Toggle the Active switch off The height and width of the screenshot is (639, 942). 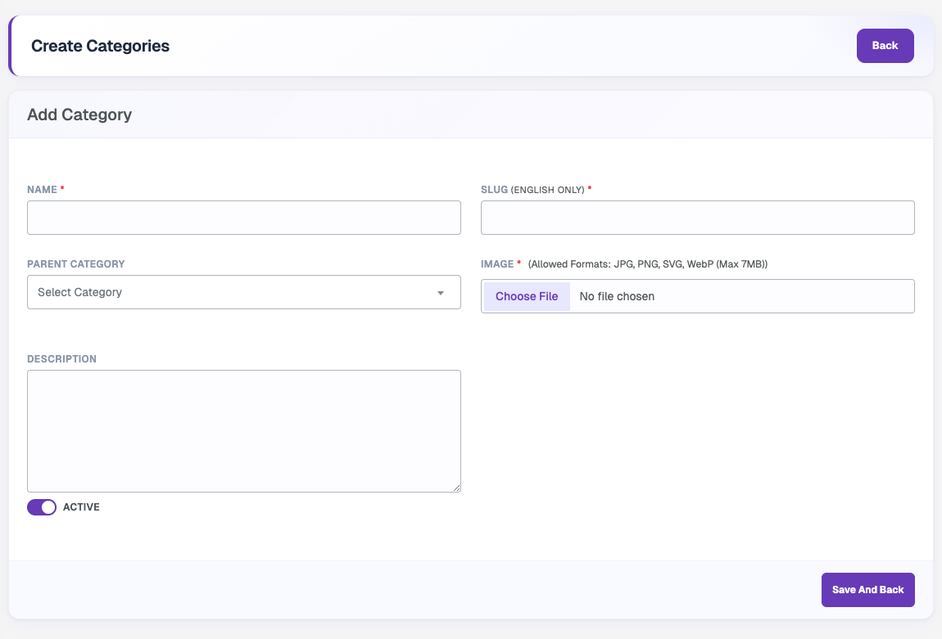point(42,507)
